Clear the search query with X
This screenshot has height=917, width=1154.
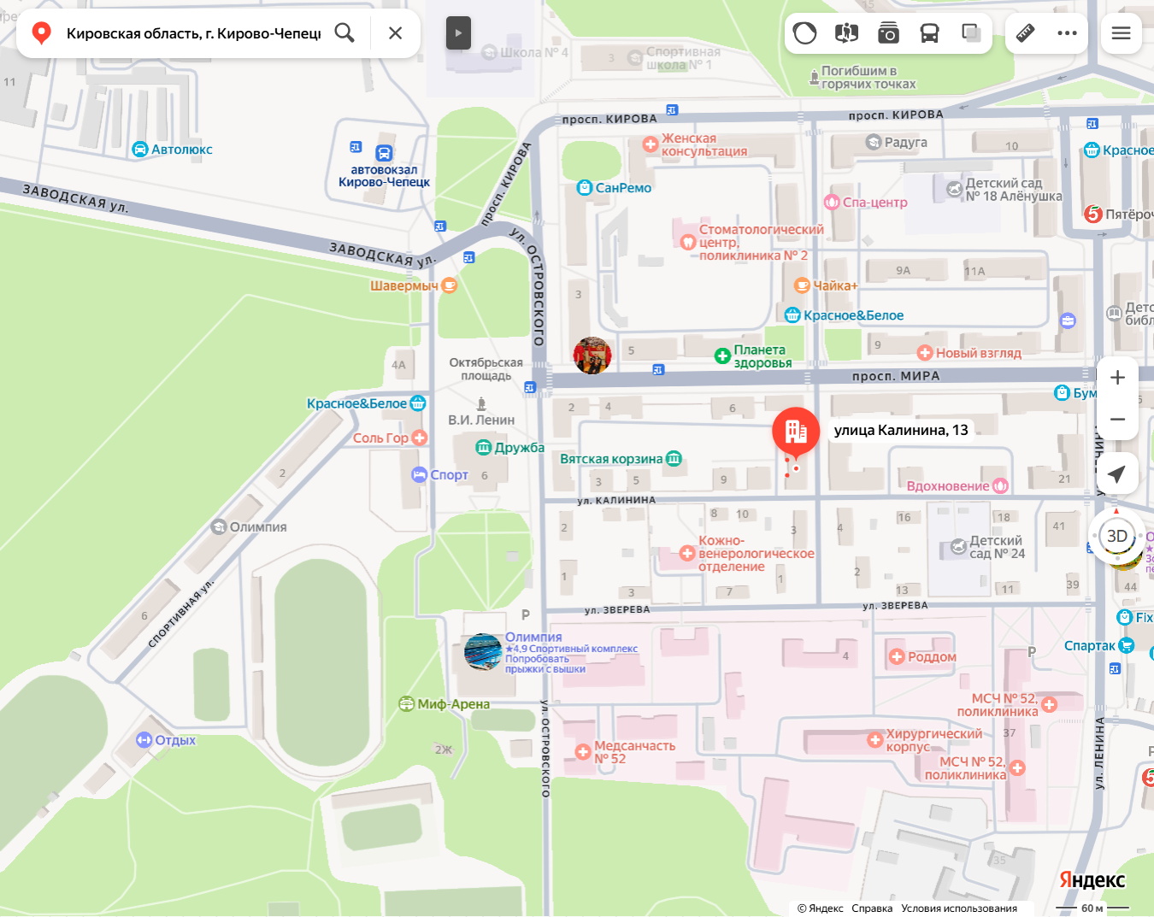click(395, 33)
